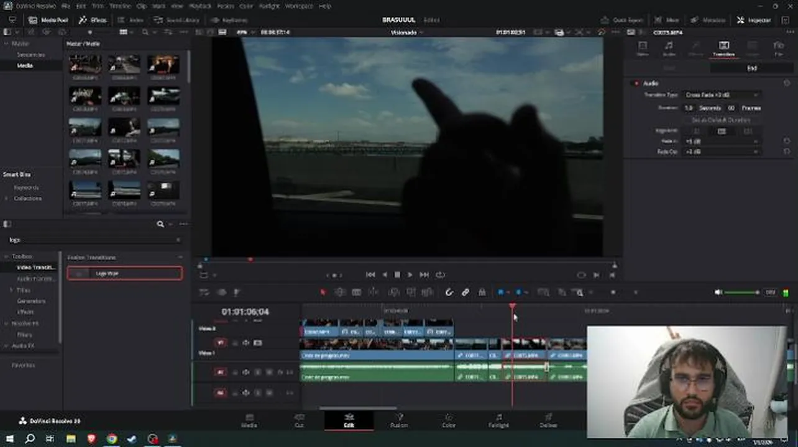This screenshot has height=447, width=798.
Task: Open Timeline View Options icon
Action: tap(204, 292)
